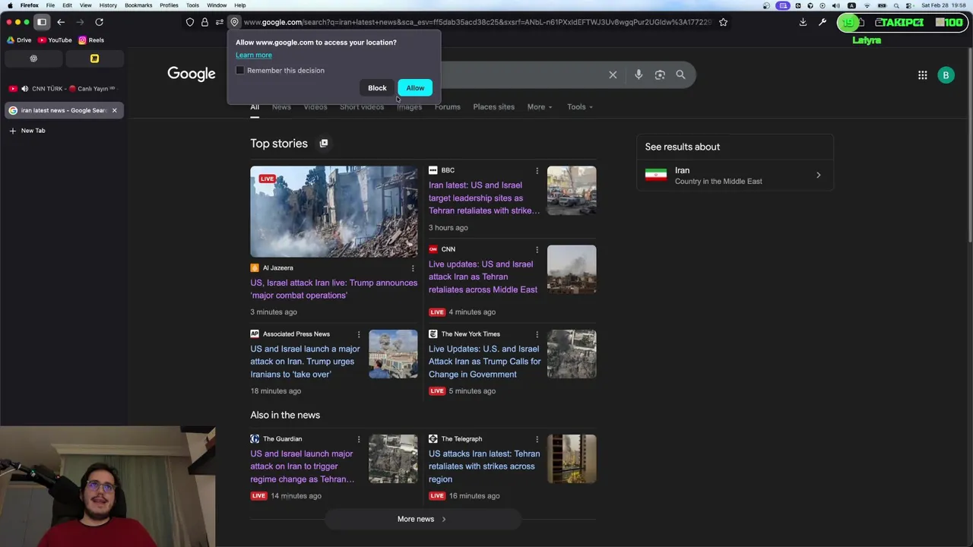Mute the CNN TÜRK tab audio icon

(x=24, y=89)
